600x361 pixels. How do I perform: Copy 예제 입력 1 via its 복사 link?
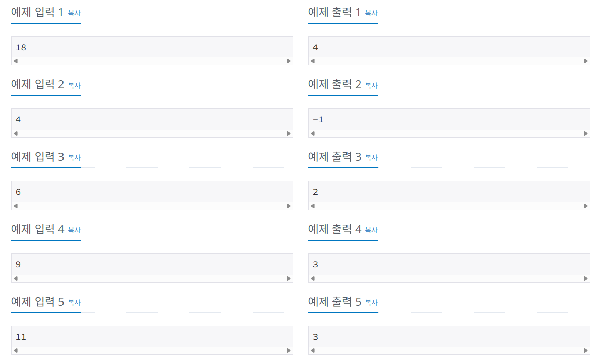click(74, 13)
